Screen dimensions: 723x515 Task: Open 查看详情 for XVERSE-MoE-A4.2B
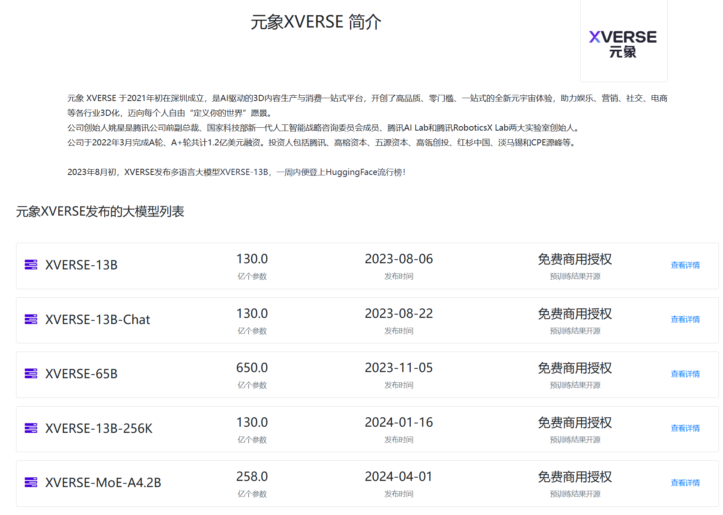point(685,483)
